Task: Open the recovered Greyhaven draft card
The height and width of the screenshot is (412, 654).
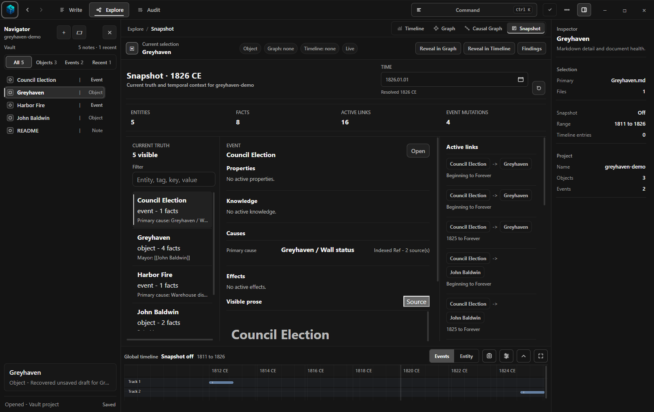Action: pos(60,377)
